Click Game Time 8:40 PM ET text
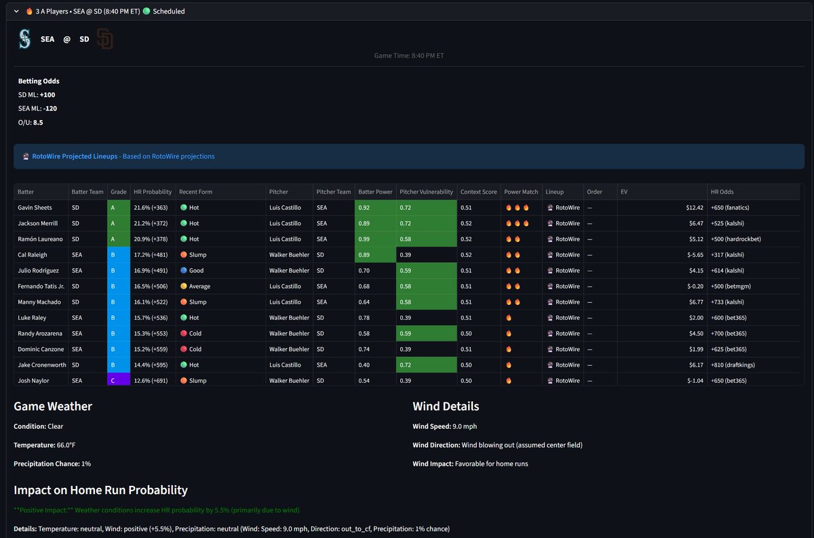The height and width of the screenshot is (538, 814). (x=409, y=56)
